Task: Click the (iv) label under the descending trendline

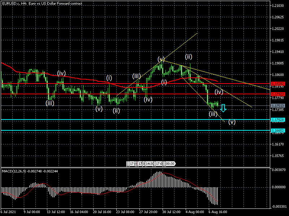Action: [219, 92]
